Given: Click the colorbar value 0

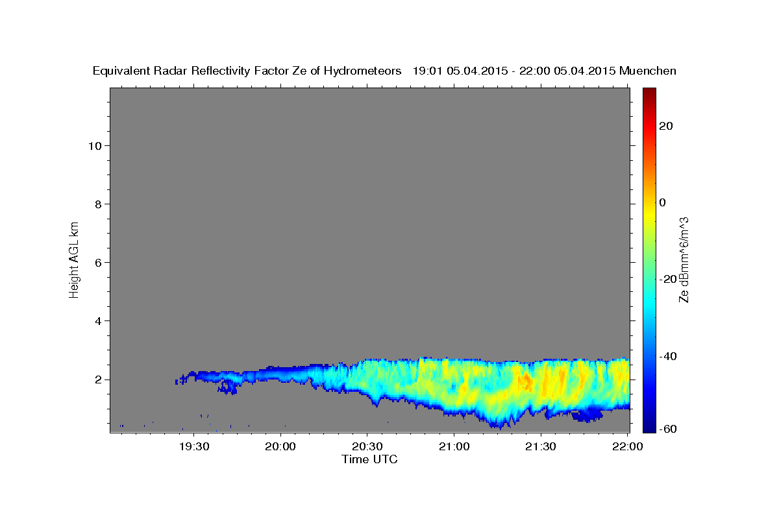Looking at the screenshot, I should pos(663,202).
